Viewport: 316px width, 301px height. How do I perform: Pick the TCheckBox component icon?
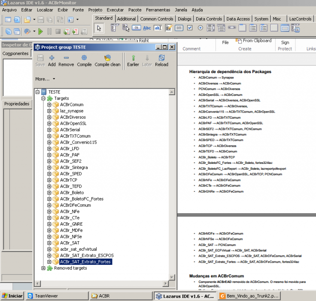pos(190,28)
